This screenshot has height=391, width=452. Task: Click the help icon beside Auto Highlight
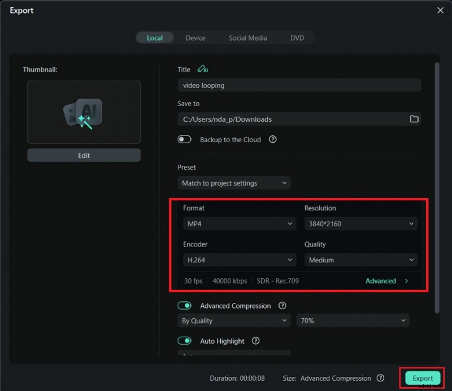[255, 341]
